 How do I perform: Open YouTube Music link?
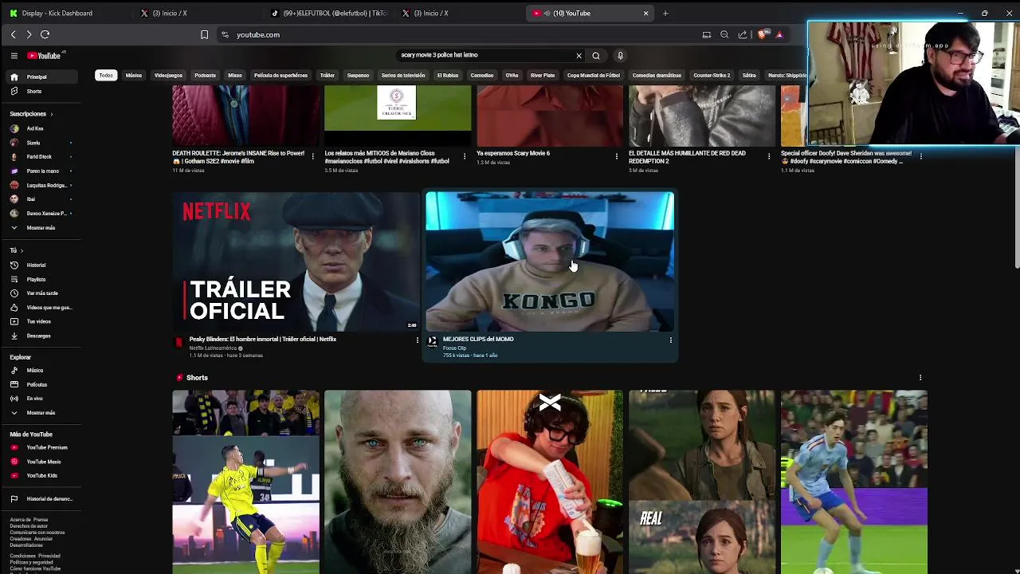44,462
